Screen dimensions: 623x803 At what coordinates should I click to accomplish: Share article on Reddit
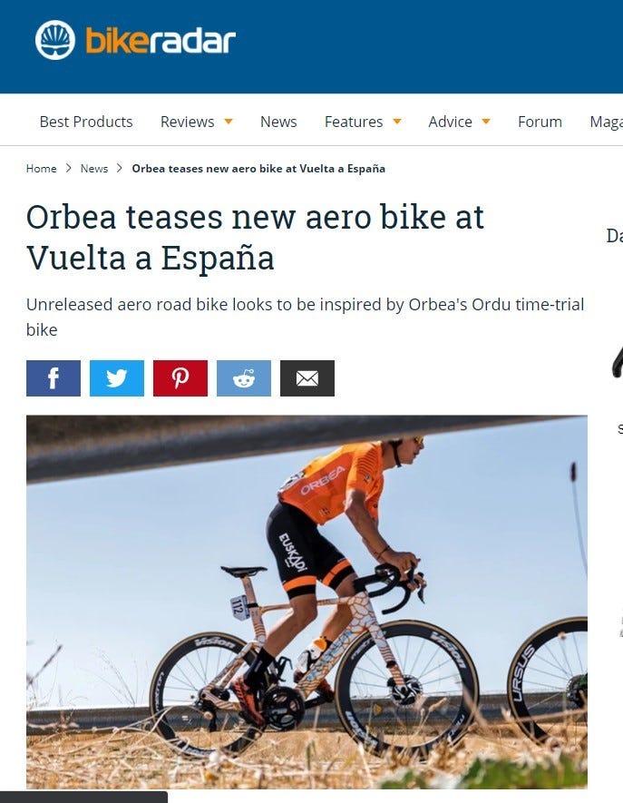click(x=244, y=378)
